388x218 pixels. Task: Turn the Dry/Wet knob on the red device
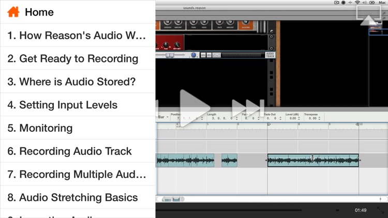click(x=177, y=44)
